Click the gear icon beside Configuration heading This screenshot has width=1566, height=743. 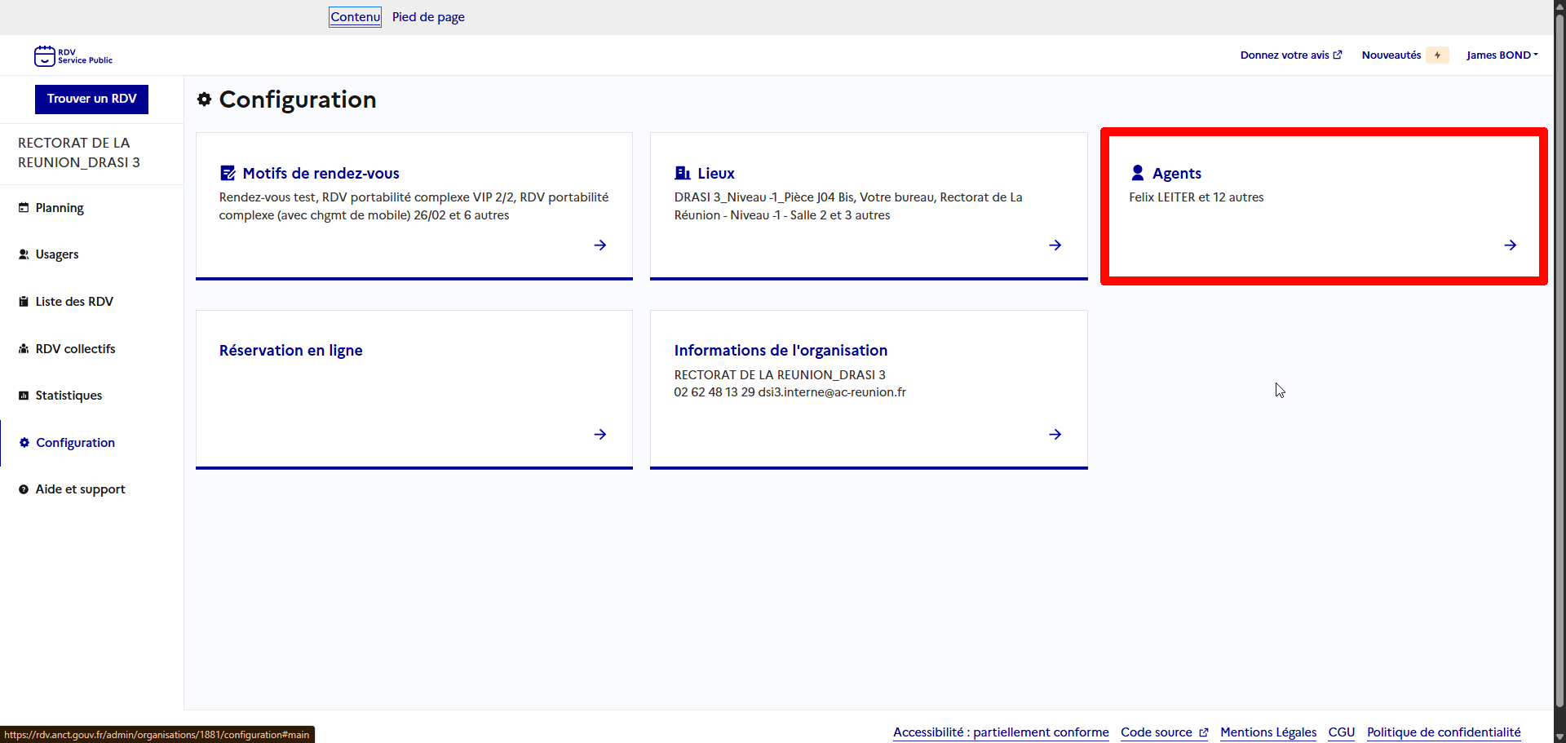click(x=205, y=100)
